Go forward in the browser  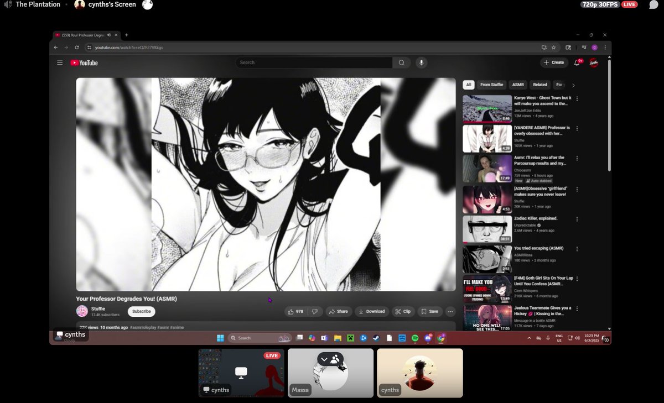(66, 48)
